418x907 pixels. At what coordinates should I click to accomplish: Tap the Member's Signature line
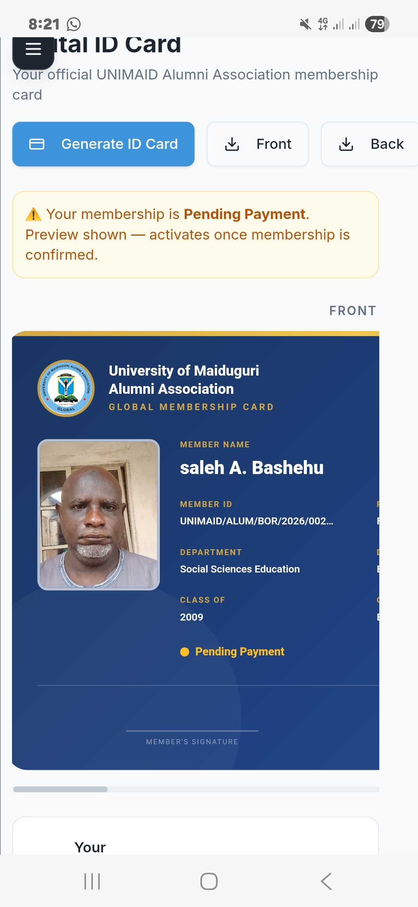click(x=192, y=731)
